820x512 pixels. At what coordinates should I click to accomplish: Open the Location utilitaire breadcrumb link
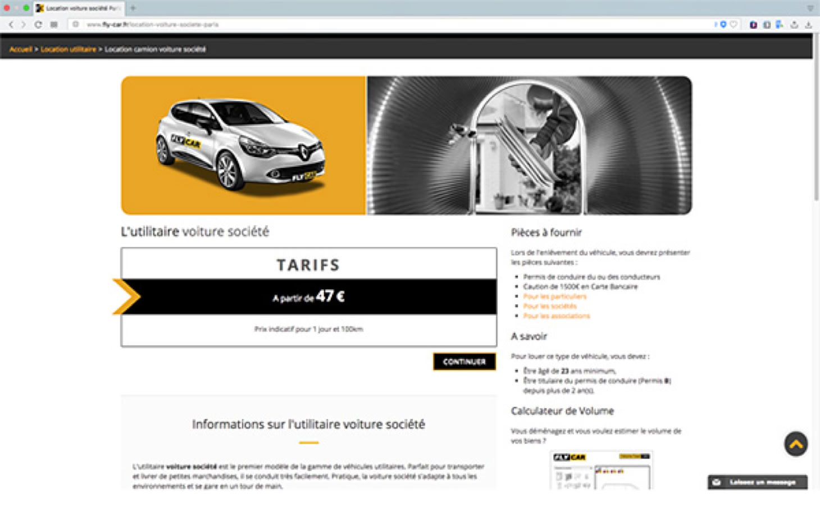(x=68, y=49)
